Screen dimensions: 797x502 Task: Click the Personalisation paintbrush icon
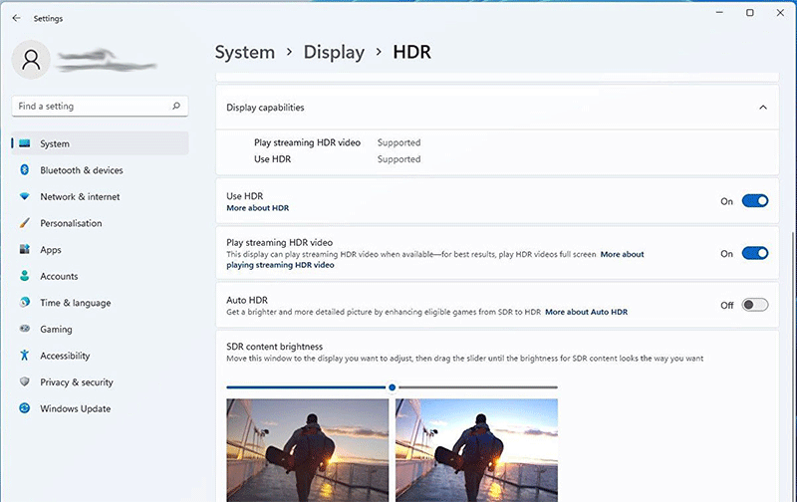[24, 222]
